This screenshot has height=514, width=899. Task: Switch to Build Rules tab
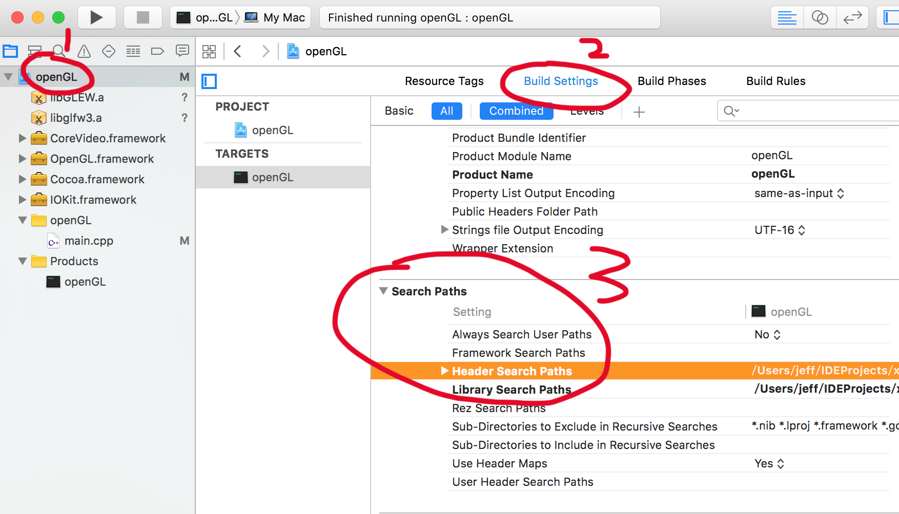(776, 81)
